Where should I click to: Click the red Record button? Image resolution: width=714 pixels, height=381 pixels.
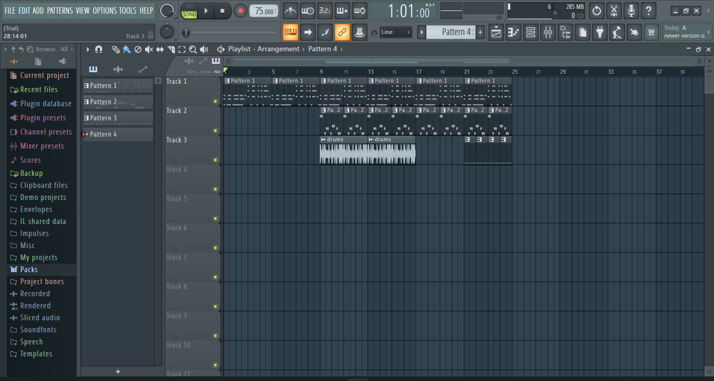[240, 10]
